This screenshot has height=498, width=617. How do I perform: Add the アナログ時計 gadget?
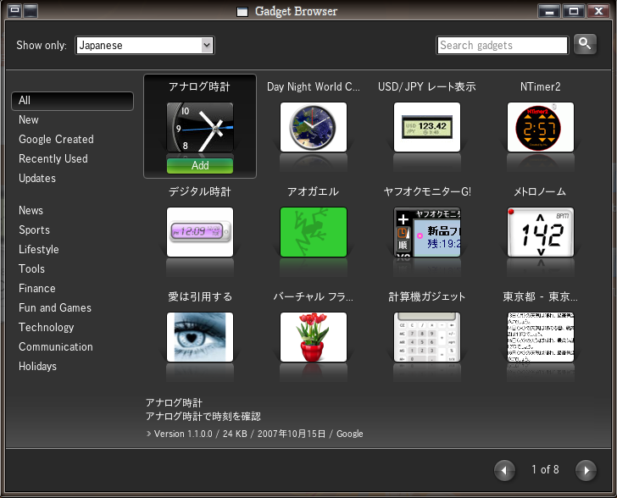tap(200, 166)
